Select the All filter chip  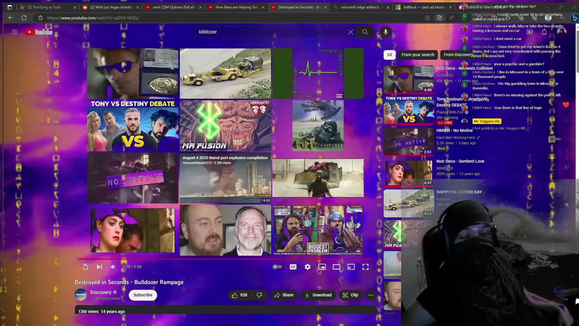pyautogui.click(x=389, y=55)
